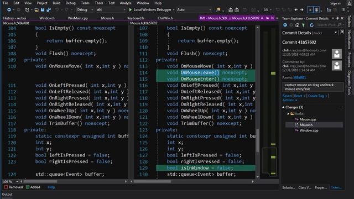Click the New Project icon
Viewport: 354px width, 199px height.
(27, 10)
